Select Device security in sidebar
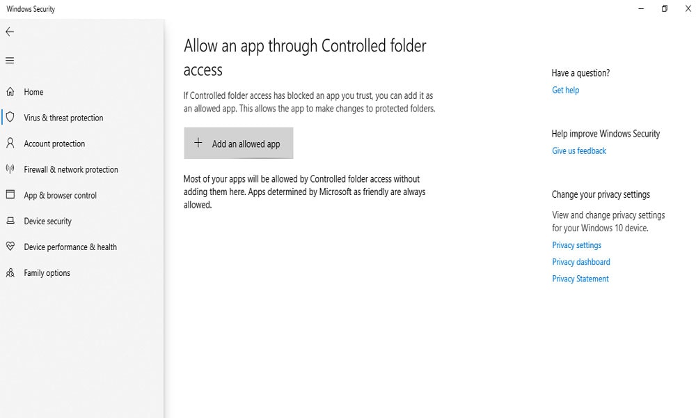The image size is (696, 418). (x=82, y=221)
